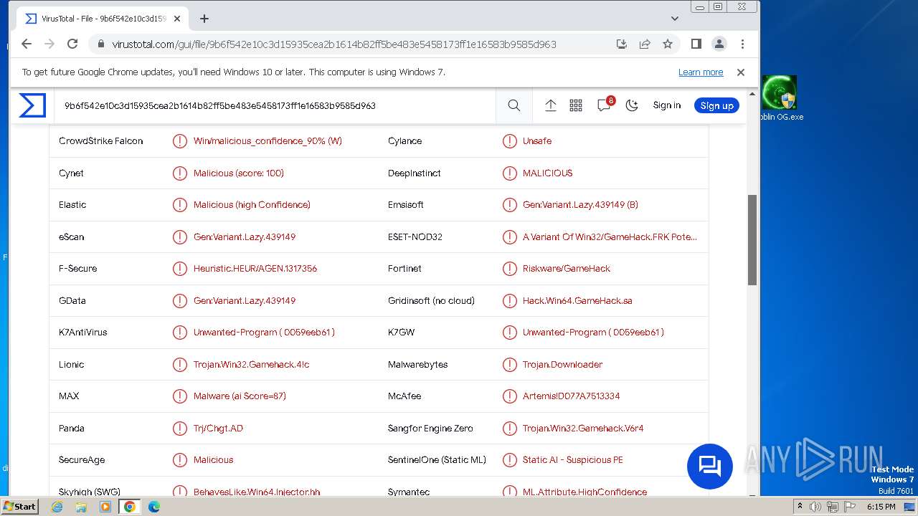Click the Learn more link
Screen dimensions: 918x516
coord(701,72)
